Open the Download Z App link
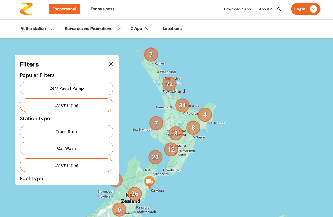The width and height of the screenshot is (333, 217). click(237, 9)
